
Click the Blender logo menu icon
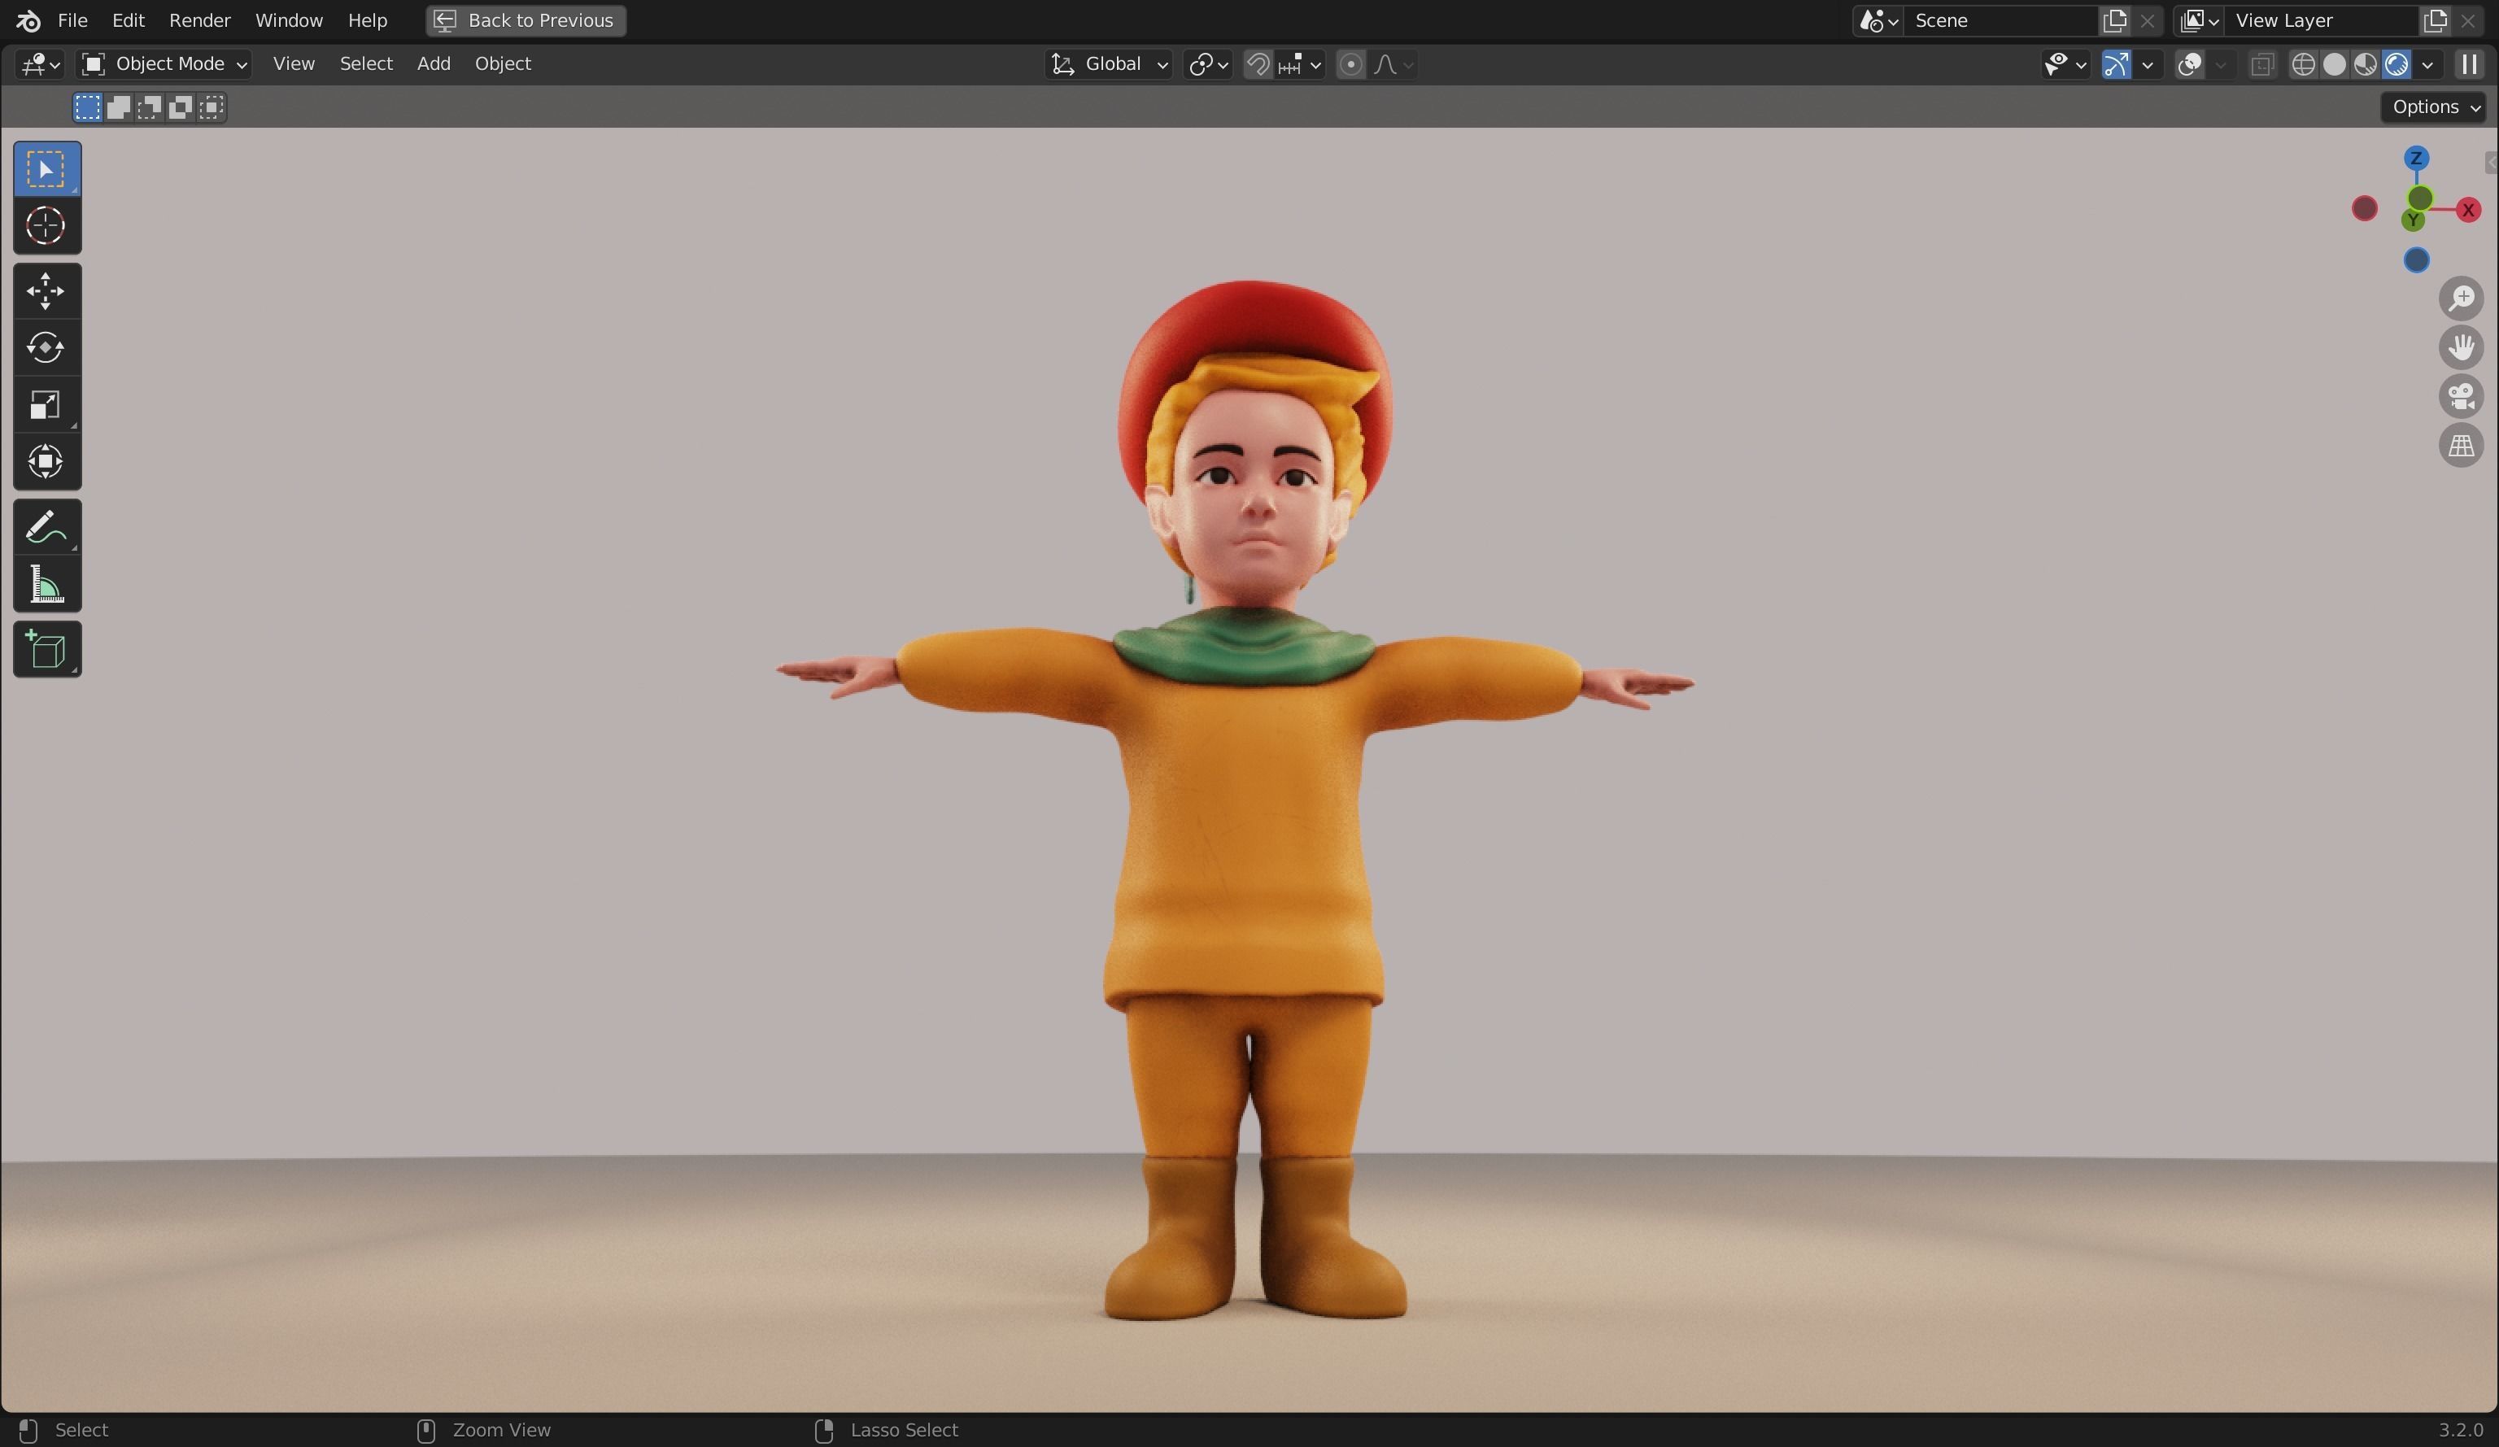(x=28, y=20)
